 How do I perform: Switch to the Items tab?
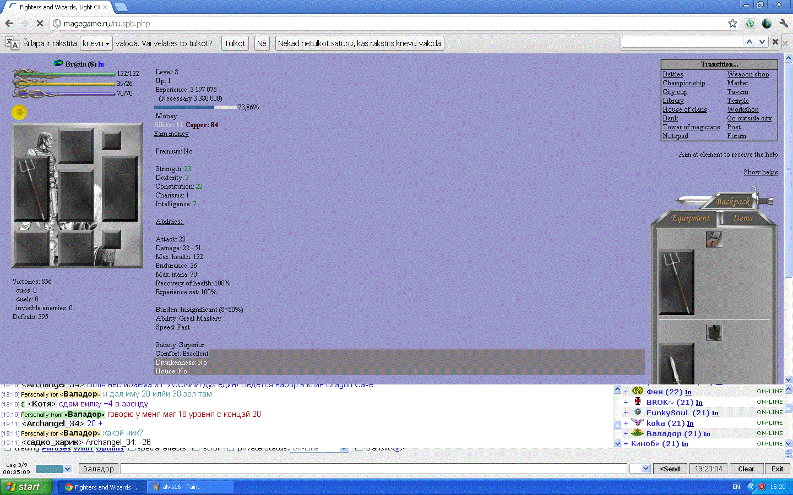click(x=743, y=218)
